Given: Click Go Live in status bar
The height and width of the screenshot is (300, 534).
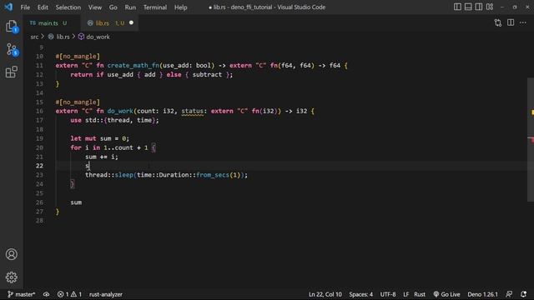Looking at the screenshot, I should tap(446, 294).
